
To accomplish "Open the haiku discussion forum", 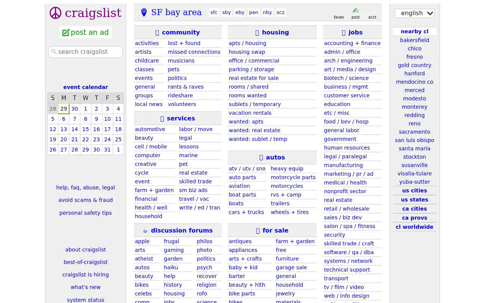I will tap(171, 267).
